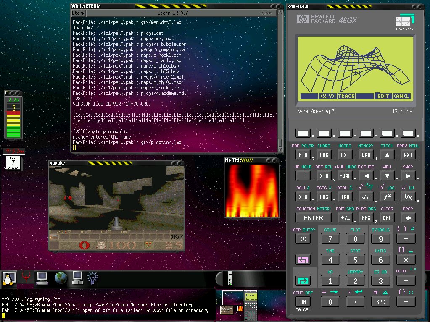430x322 pixels.
Task: Click the calculator's EVAL key
Action: tap(345, 176)
